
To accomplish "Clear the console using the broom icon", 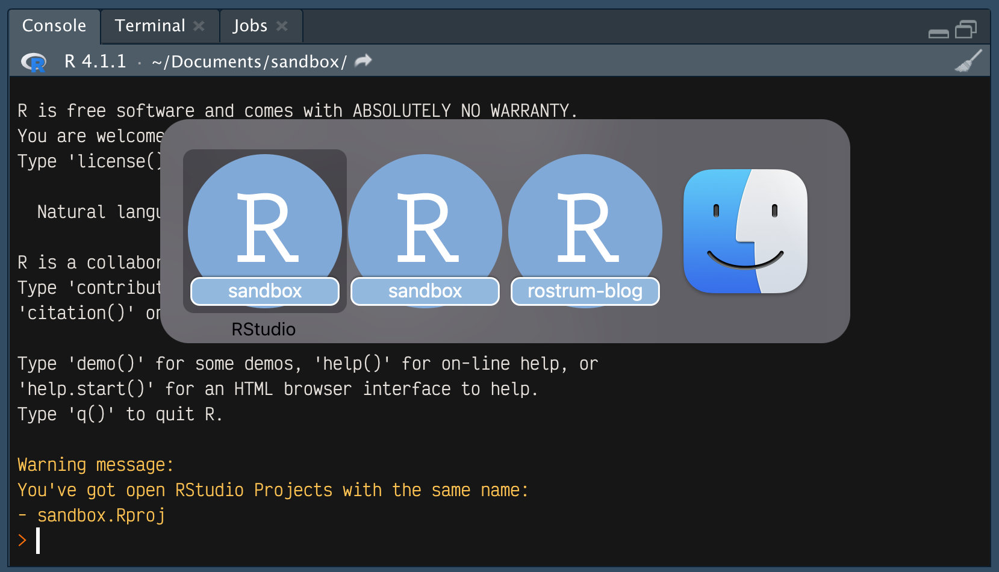I will [x=969, y=61].
